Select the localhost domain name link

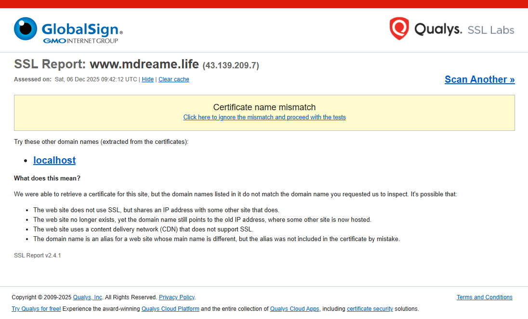pyautogui.click(x=54, y=160)
